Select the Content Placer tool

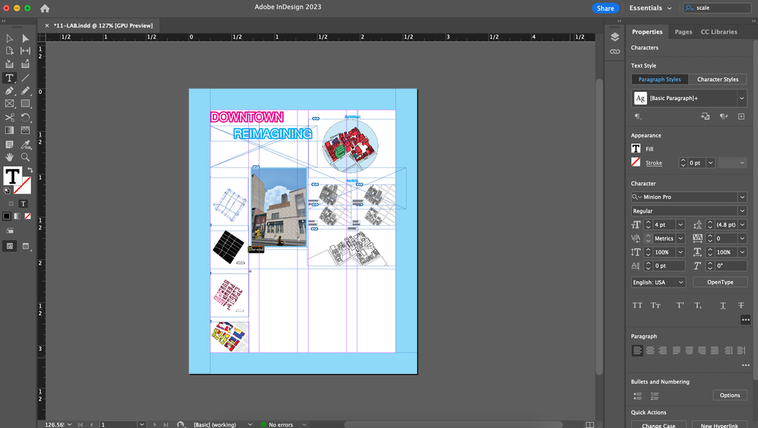pos(26,64)
